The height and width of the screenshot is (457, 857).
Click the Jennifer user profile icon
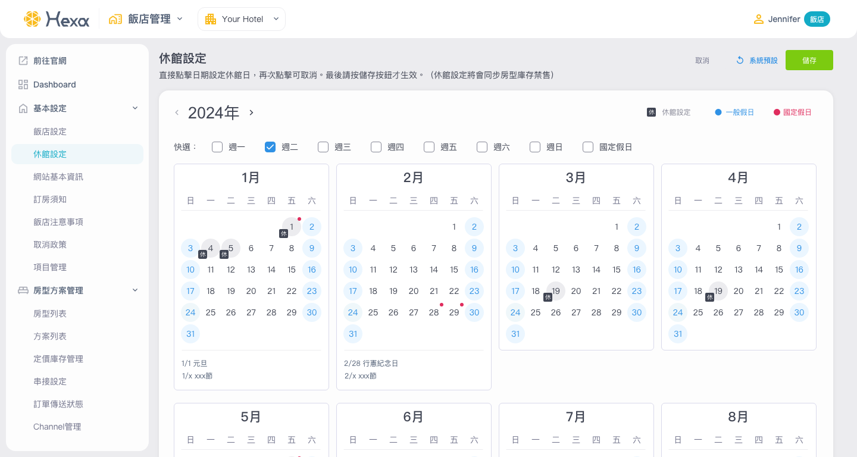pyautogui.click(x=758, y=19)
